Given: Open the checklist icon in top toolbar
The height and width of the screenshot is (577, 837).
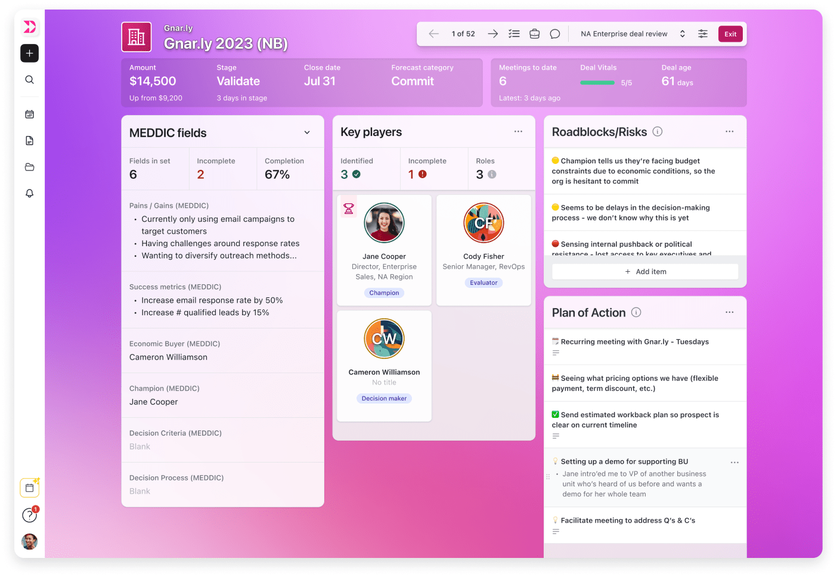Looking at the screenshot, I should [x=514, y=34].
